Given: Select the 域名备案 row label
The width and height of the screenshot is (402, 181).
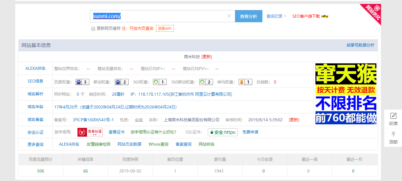Looking at the screenshot, I should coord(35,119).
